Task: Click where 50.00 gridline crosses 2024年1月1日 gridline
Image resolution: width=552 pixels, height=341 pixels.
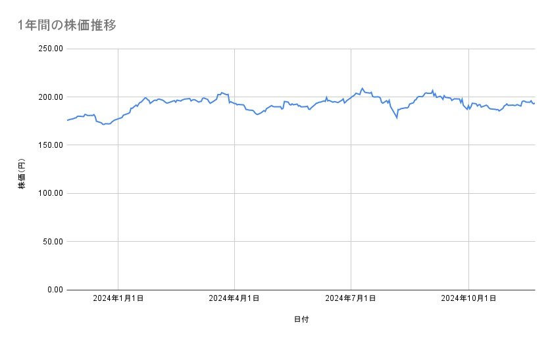Action: (x=118, y=241)
